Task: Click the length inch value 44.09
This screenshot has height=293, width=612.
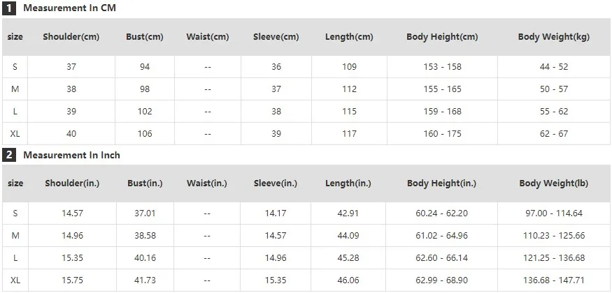Action: pos(348,236)
